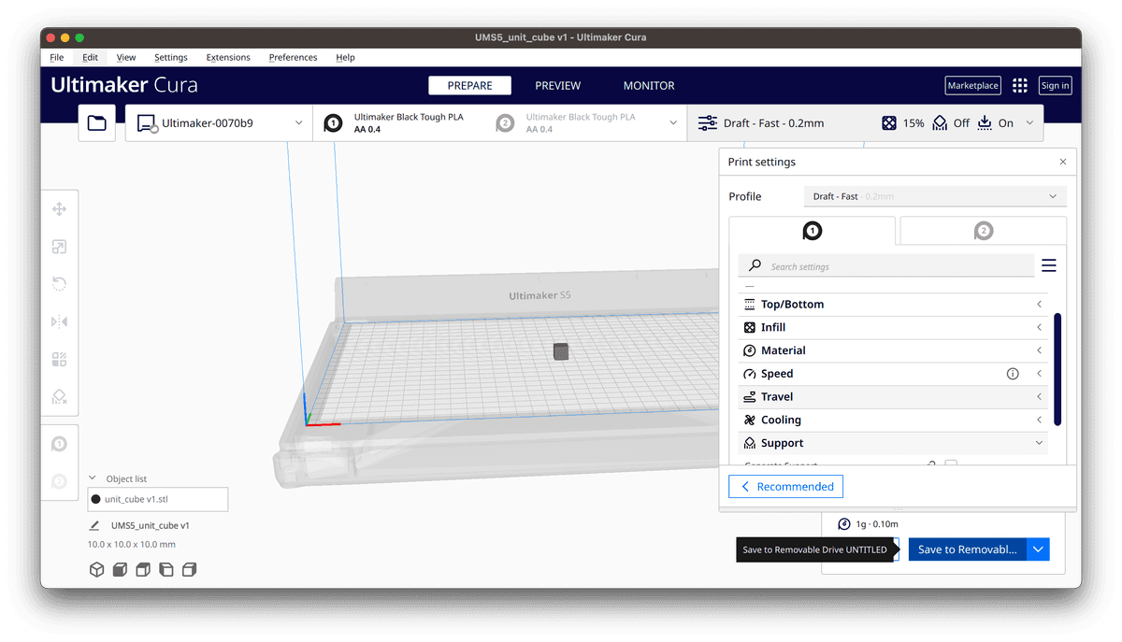
Task: Open Per Model Settings tool
Action: pyautogui.click(x=59, y=359)
